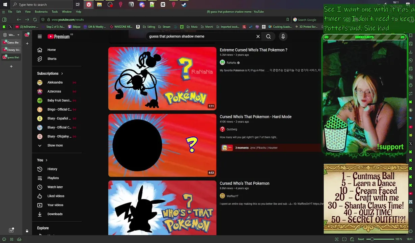Viewport: 415px width, 243px height.
Task: Expand the Subscriptions section heading
Action: pos(50,74)
